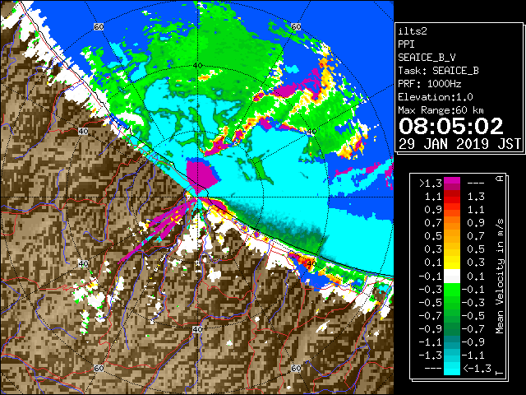The image size is (526, 395).
Task: Click the 'SEAICE_B_V' product label
Action: (x=427, y=58)
